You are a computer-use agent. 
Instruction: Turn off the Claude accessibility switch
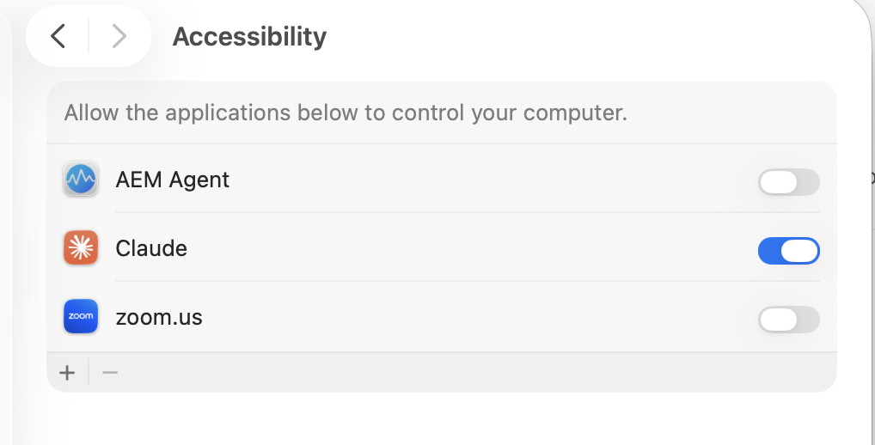(788, 251)
